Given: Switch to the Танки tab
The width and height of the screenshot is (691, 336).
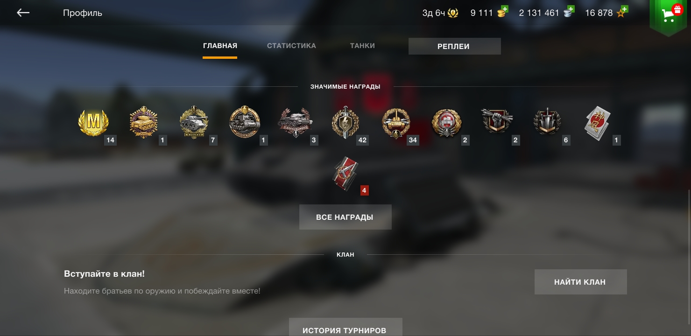Looking at the screenshot, I should point(362,46).
